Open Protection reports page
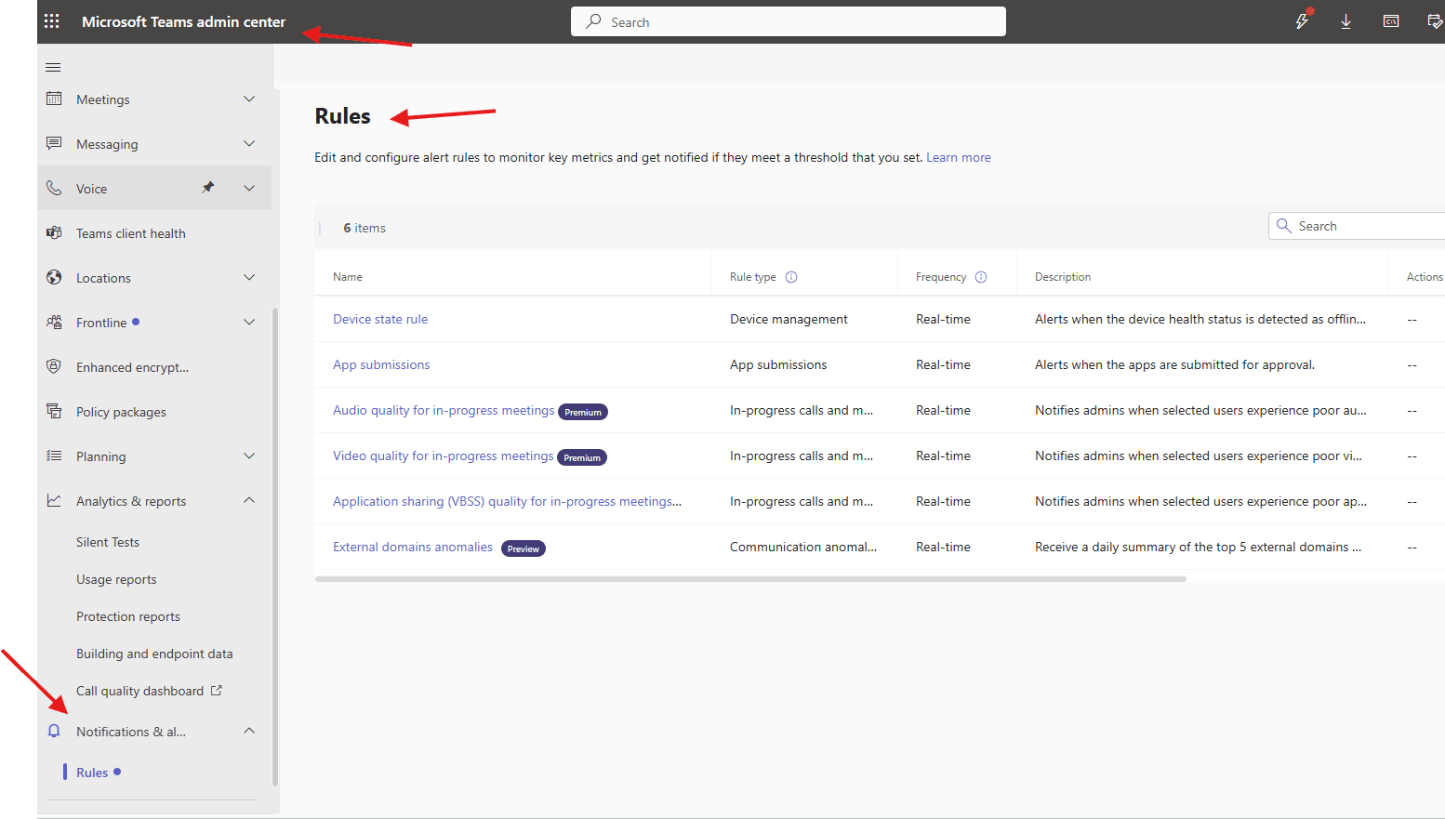This screenshot has width=1445, height=819. tap(128, 616)
